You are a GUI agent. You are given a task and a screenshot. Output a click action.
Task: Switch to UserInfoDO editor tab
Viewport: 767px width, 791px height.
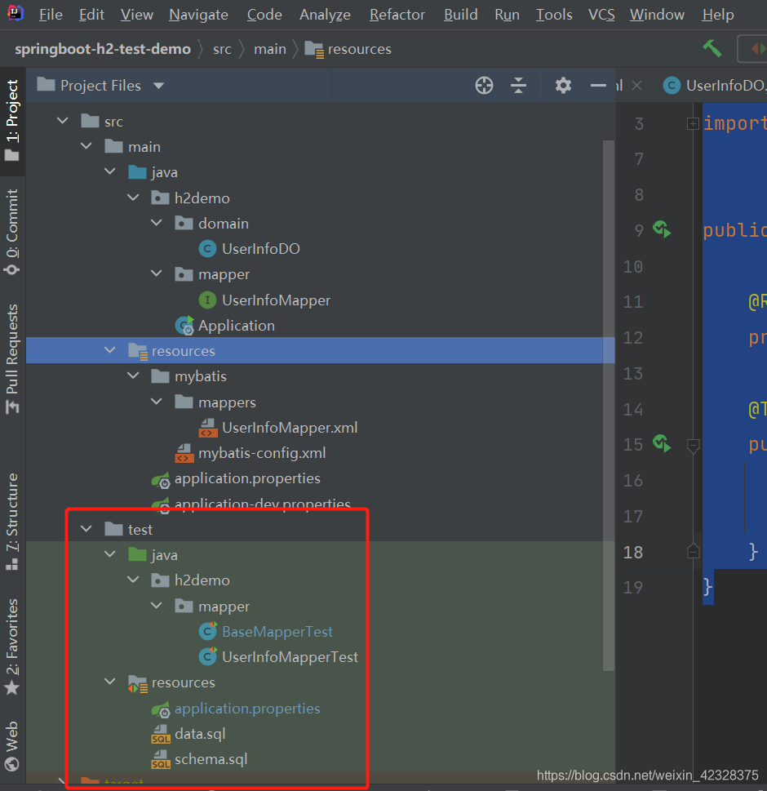click(715, 85)
